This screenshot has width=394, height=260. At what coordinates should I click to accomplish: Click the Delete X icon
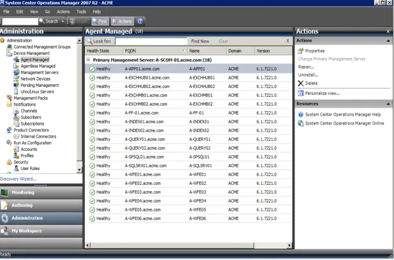[300, 83]
